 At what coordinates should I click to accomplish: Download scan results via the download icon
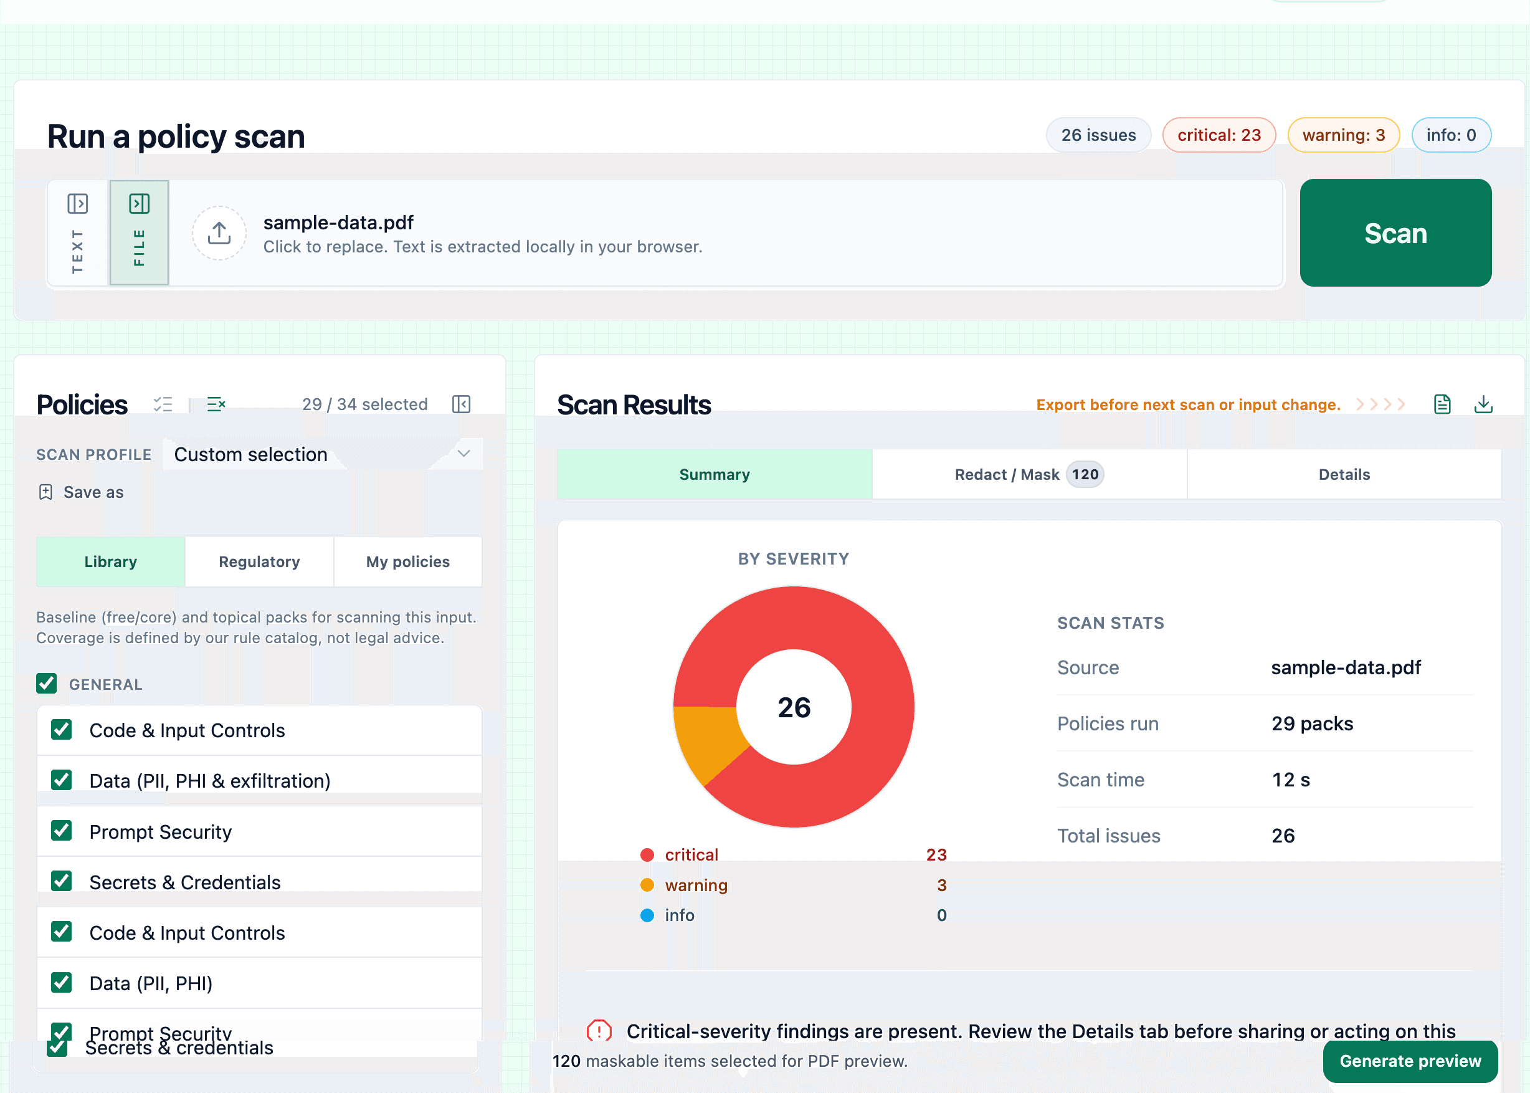[1483, 404]
